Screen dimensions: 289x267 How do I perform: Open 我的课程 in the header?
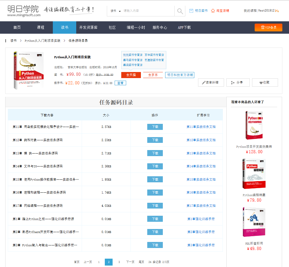tap(250, 11)
